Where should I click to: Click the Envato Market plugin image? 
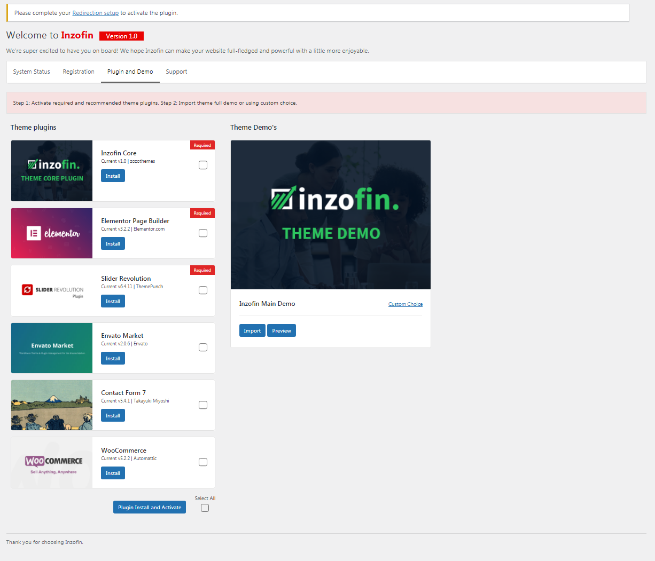pos(52,348)
